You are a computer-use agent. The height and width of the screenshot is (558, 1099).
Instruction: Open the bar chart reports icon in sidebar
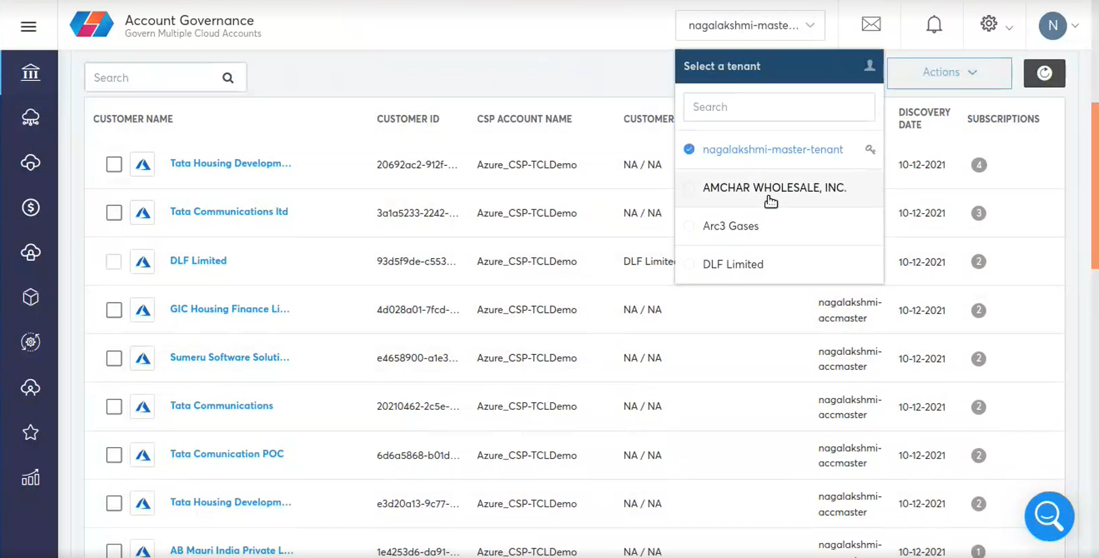coord(30,478)
